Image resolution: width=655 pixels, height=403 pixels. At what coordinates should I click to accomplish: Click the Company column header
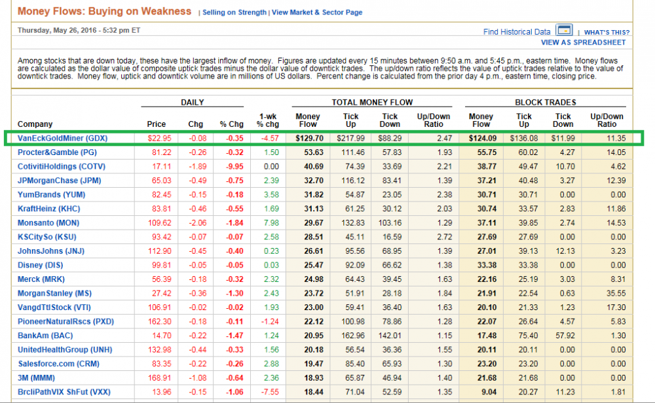click(x=35, y=124)
